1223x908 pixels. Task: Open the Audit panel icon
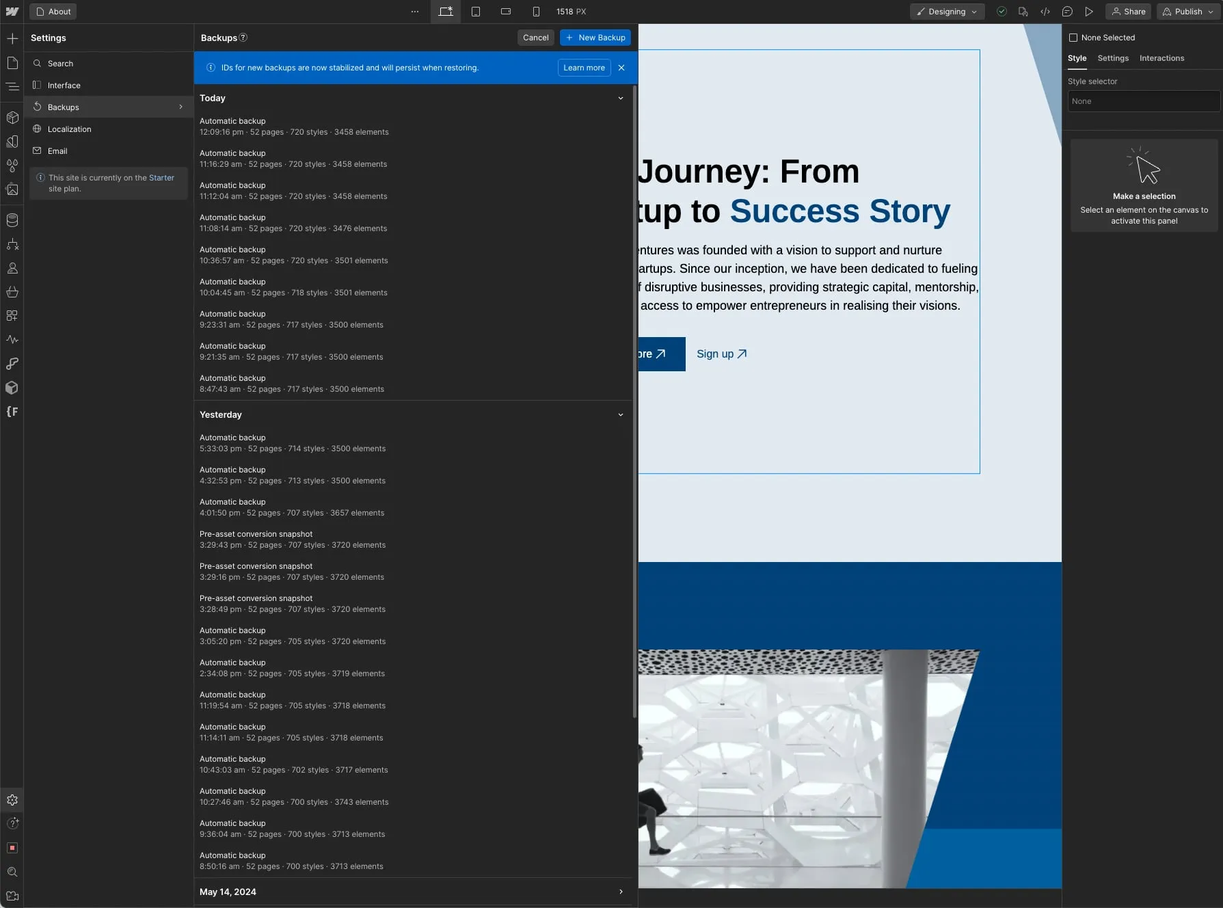(x=12, y=848)
